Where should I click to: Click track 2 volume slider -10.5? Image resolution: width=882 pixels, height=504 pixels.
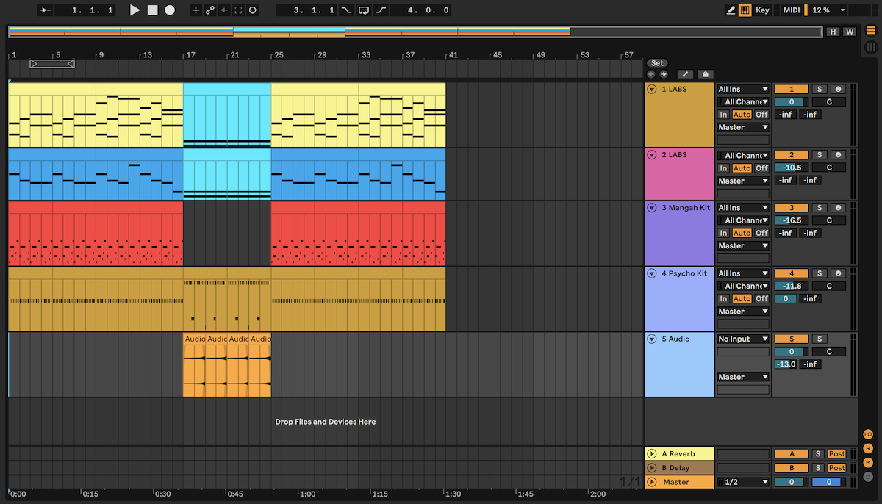click(792, 168)
